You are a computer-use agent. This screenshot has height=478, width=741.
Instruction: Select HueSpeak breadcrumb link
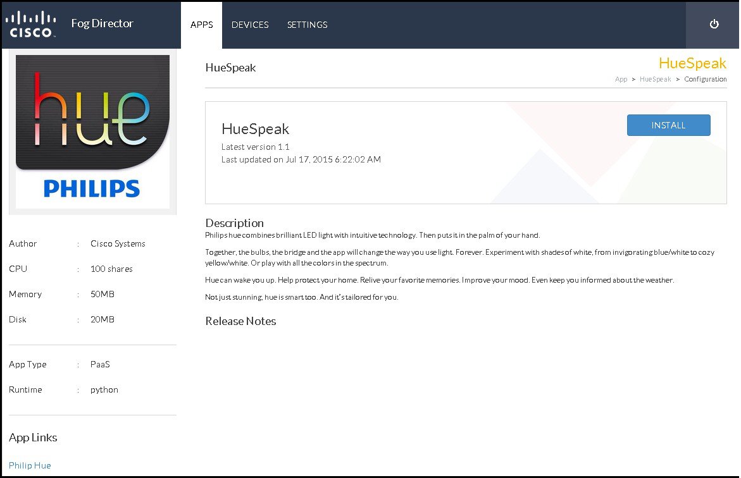(x=655, y=80)
